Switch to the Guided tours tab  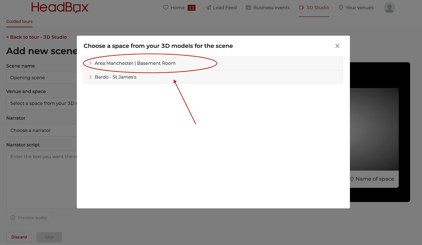(x=19, y=21)
